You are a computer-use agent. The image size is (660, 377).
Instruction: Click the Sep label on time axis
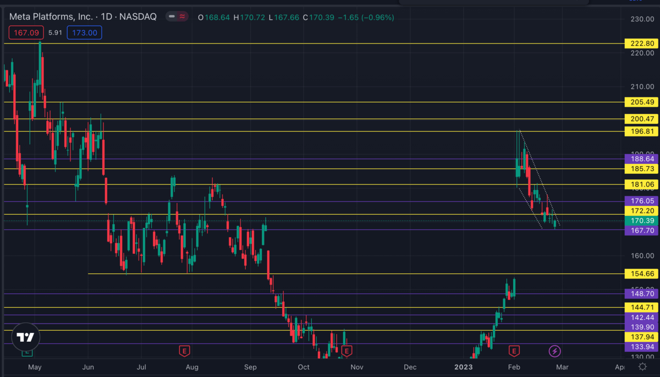pyautogui.click(x=250, y=367)
